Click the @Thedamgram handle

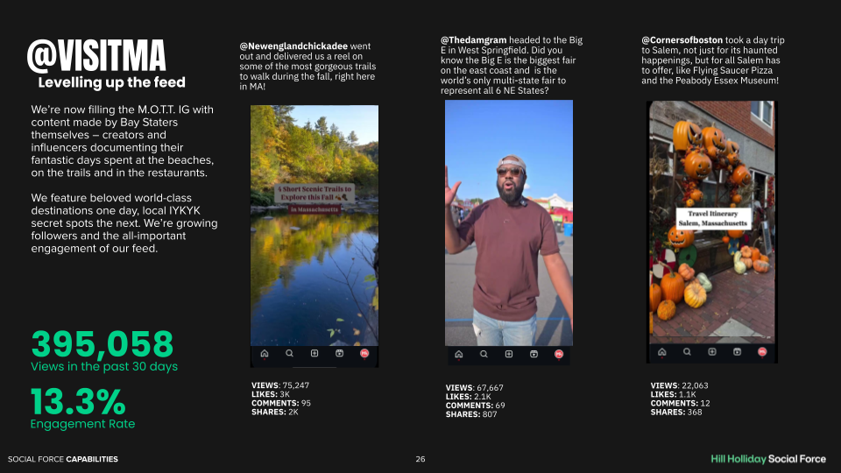click(474, 39)
